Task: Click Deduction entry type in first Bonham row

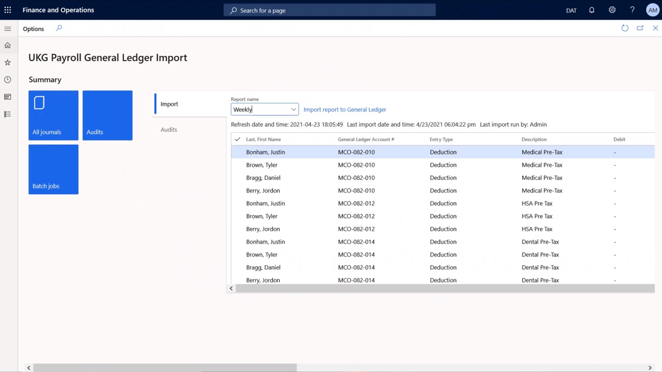Action: coord(443,152)
